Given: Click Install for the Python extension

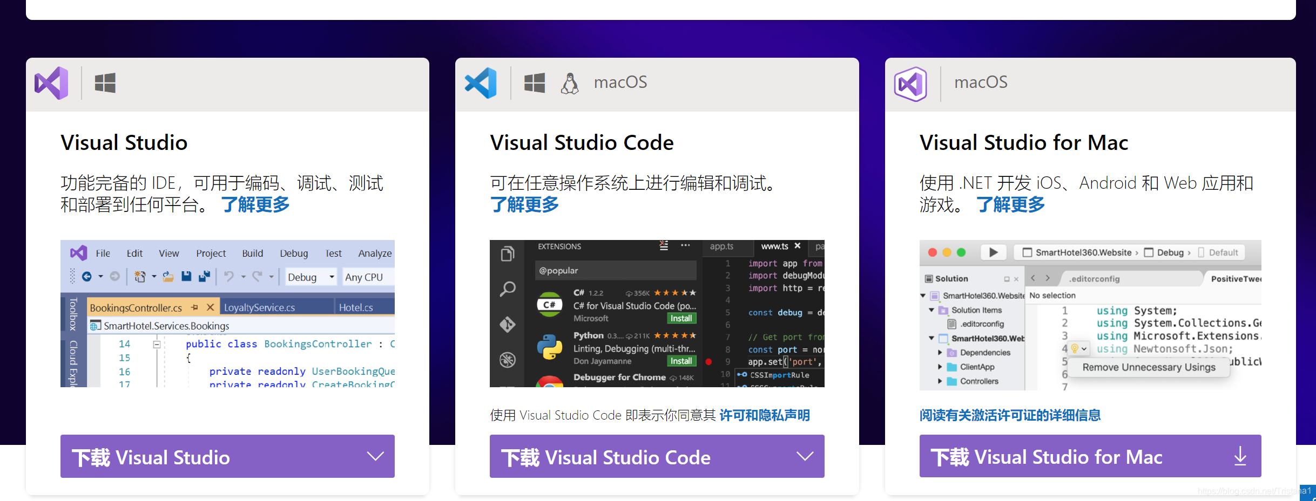Looking at the screenshot, I should point(681,361).
